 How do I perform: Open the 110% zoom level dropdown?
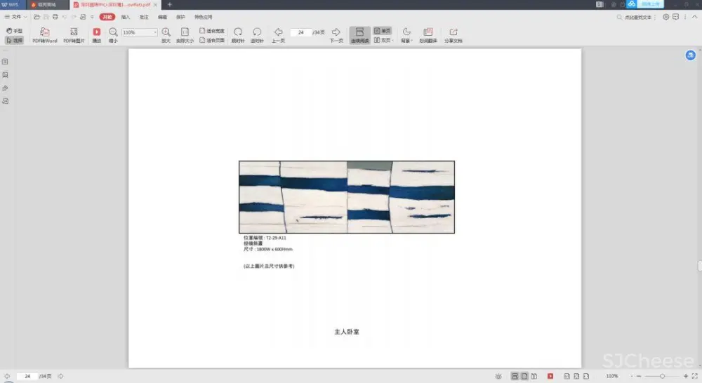click(x=155, y=32)
